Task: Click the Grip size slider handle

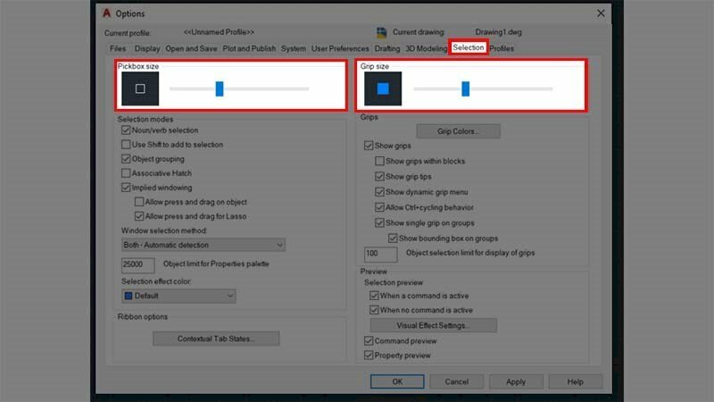Action: (x=465, y=88)
